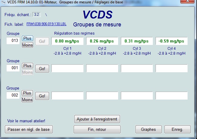Screen dimensions: 197x139
Task: Click the Groupe 002 number field
Action: (13, 95)
